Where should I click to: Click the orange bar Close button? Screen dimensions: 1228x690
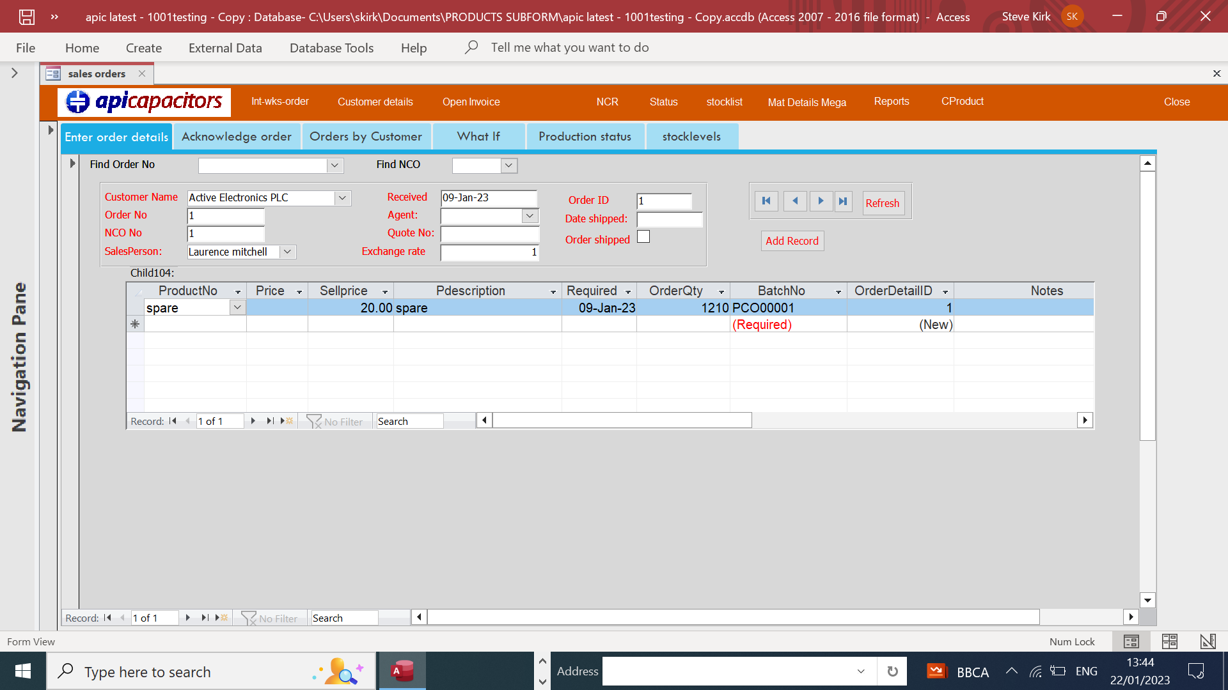[x=1177, y=102]
